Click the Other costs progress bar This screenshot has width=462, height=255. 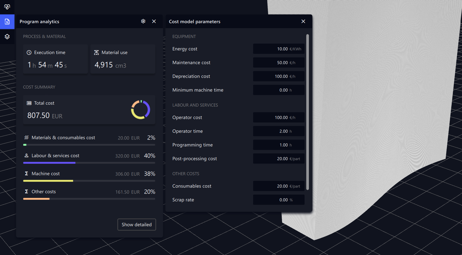89,199
